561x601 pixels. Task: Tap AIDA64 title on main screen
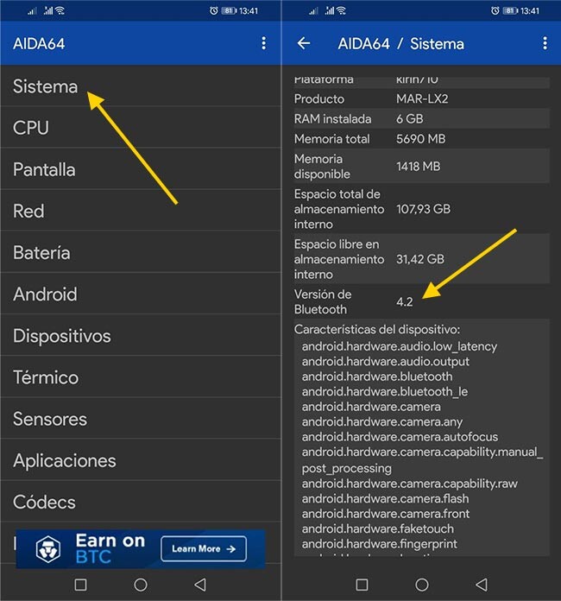[39, 44]
